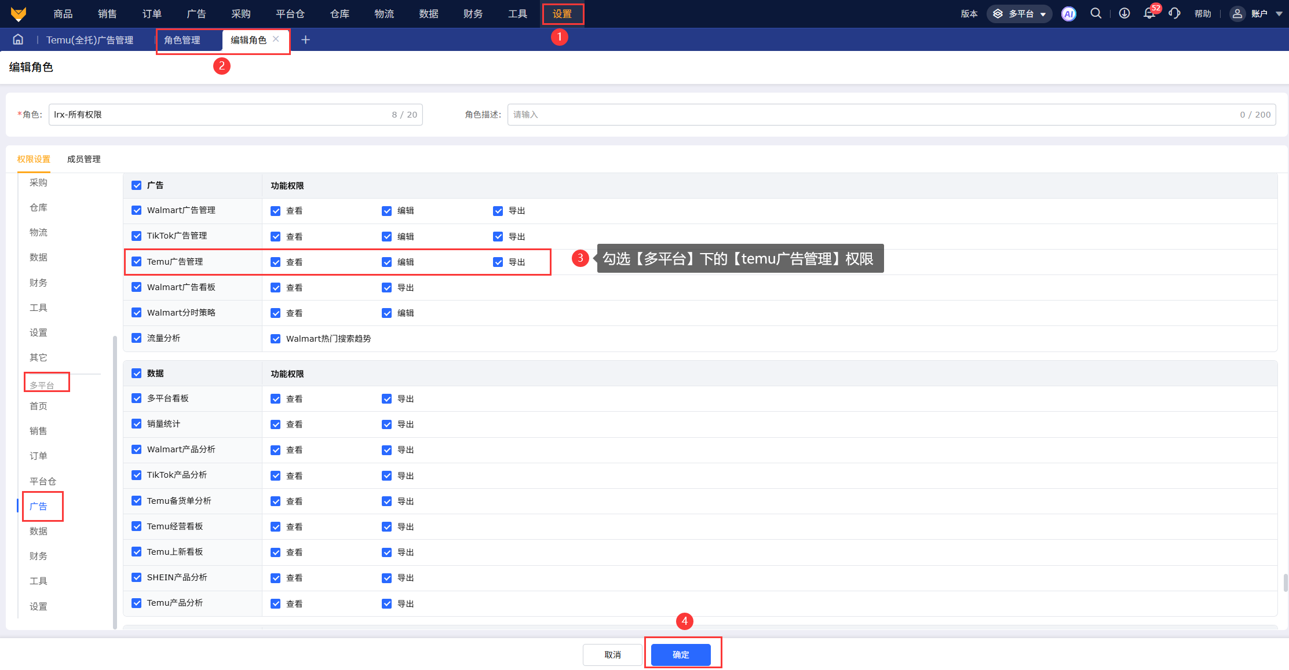Screen dimensions: 1289x670
Task: Add a new tab with plus icon
Action: [305, 39]
